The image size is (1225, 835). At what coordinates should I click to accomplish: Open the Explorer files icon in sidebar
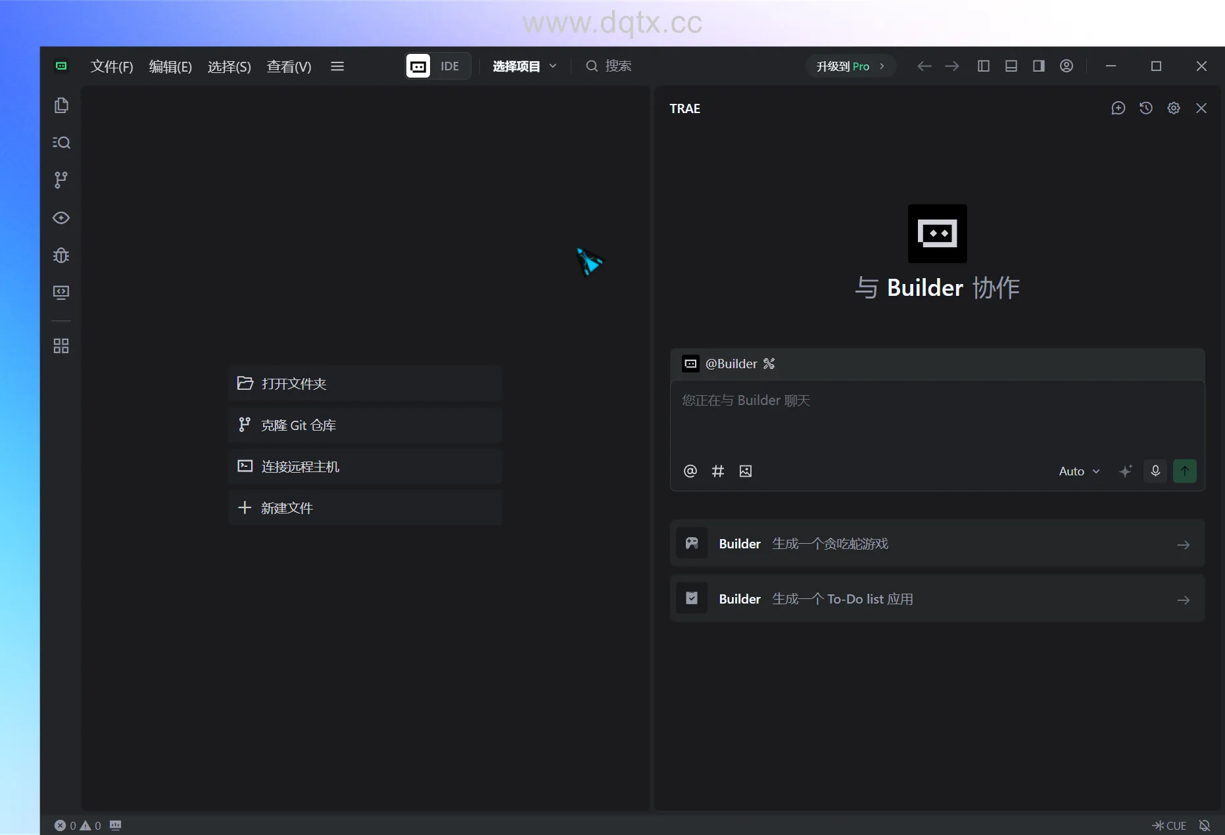coord(61,105)
